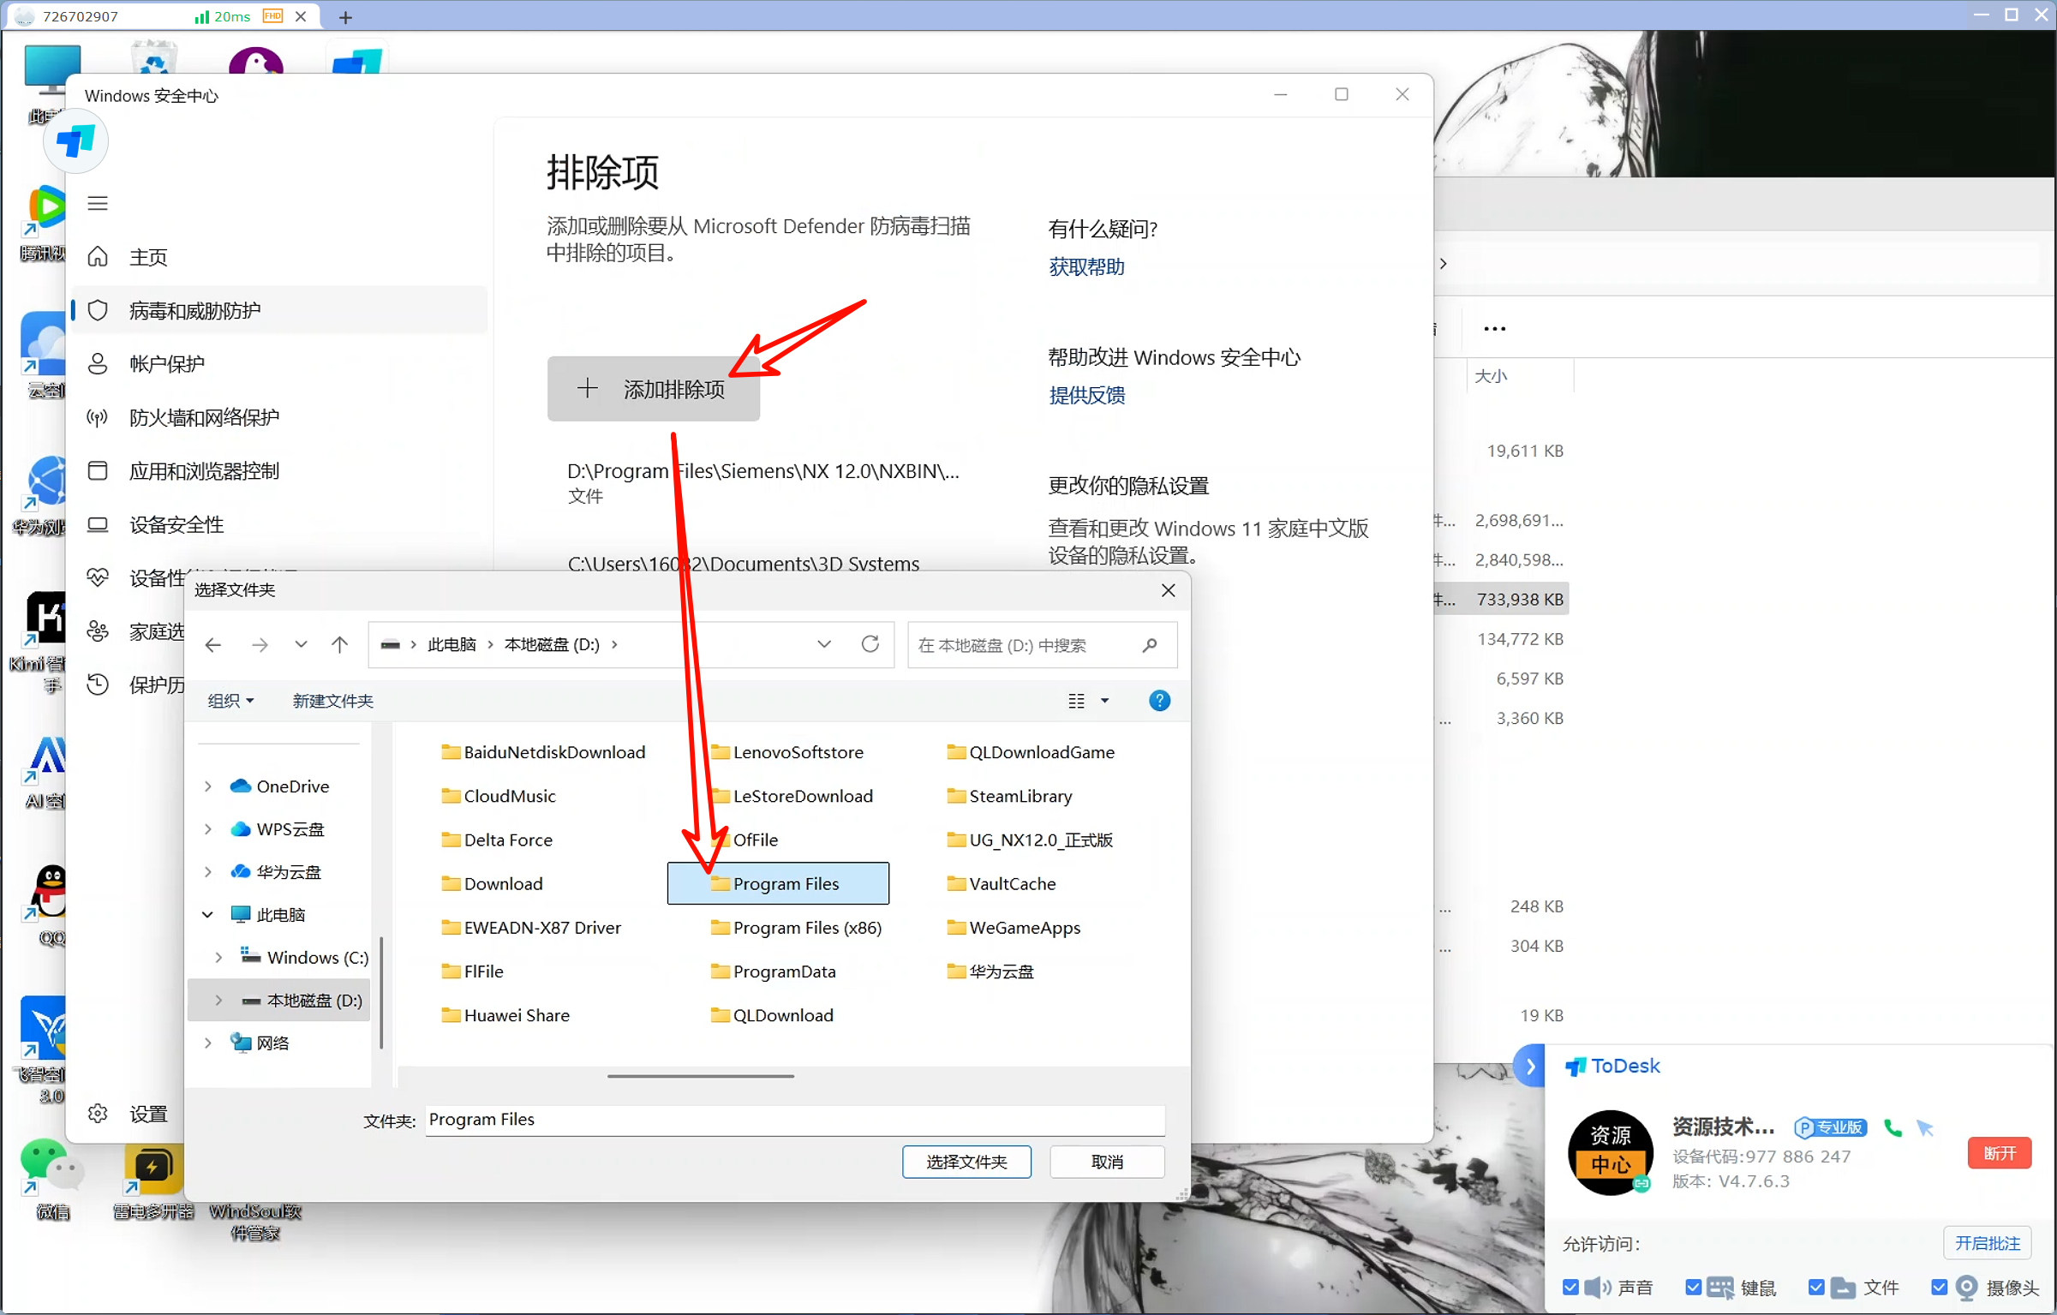Refresh the folder listing
Screen dimensions: 2057x1315
(x=870, y=644)
